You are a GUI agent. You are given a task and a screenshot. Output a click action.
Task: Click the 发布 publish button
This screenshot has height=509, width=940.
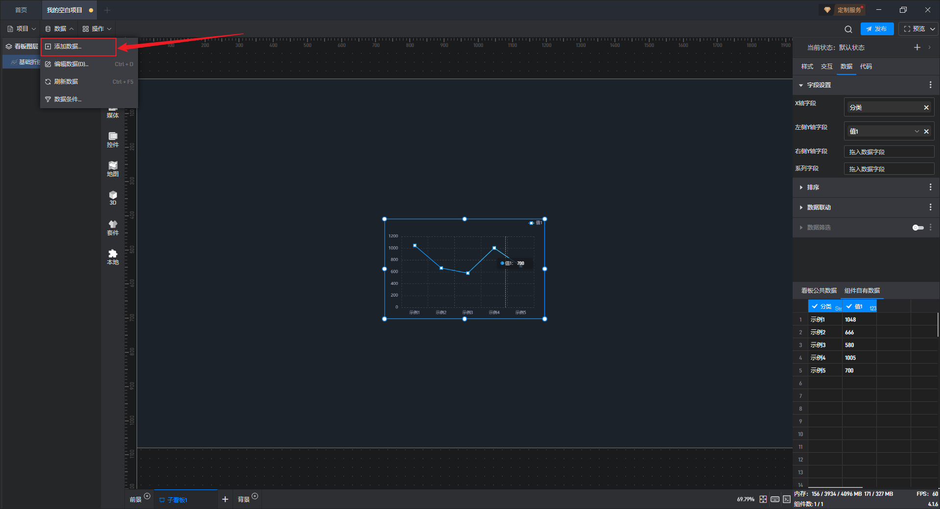coord(877,29)
